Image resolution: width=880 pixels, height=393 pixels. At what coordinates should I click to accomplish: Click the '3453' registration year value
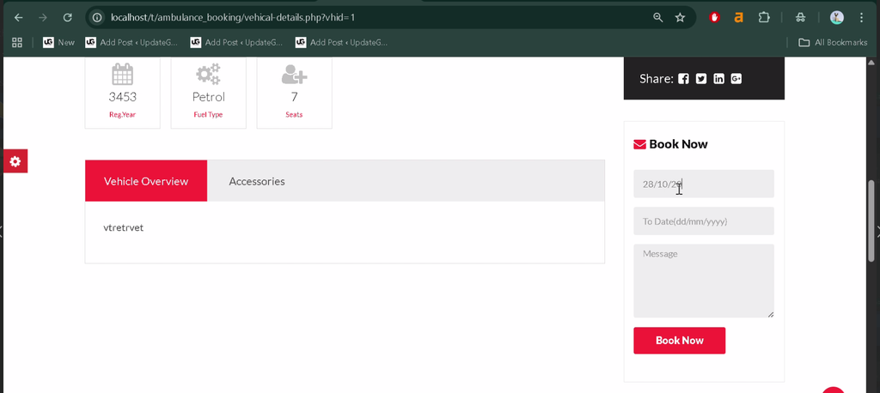click(122, 96)
